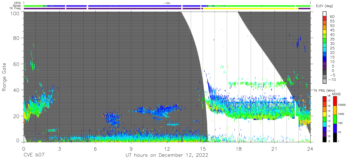Click the 24 hour tick on the time axis
The height and width of the screenshot is (161, 349).
pyautogui.click(x=310, y=148)
